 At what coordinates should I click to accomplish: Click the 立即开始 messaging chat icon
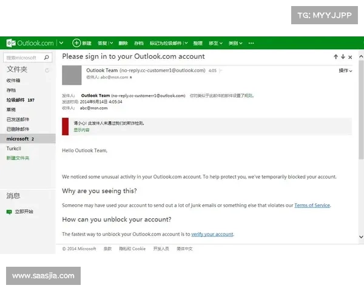pyautogui.click(x=9, y=212)
